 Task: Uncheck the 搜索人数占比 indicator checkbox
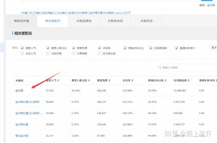click(x=48, y=48)
